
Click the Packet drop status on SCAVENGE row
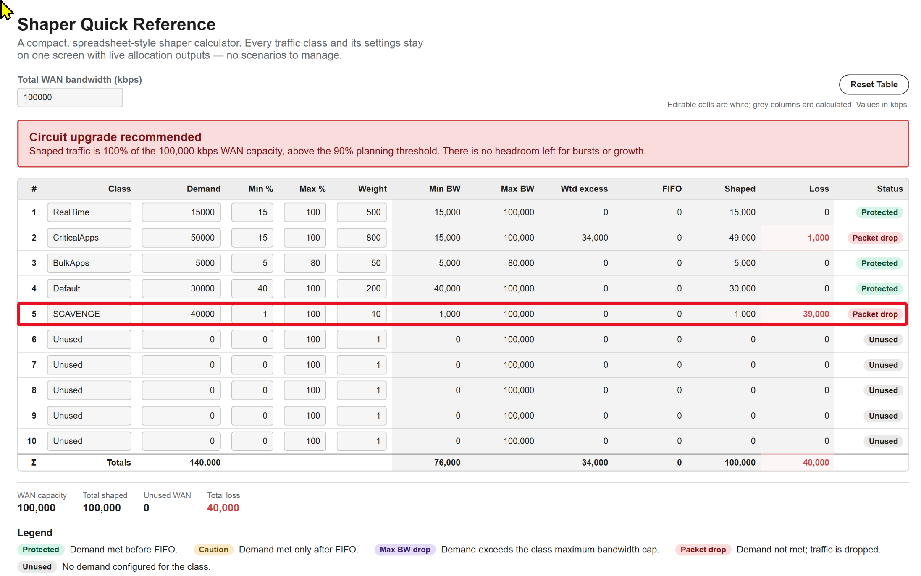tap(875, 314)
